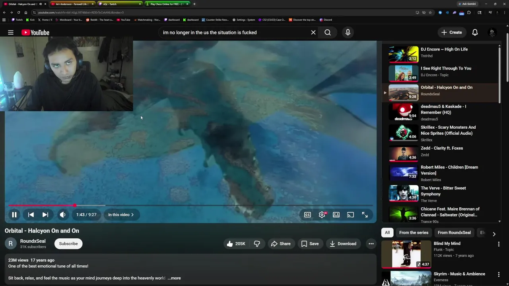Viewport: 509px width, 286px height.
Task: Open the YouTube guide hamburger menu
Action: click(x=11, y=33)
